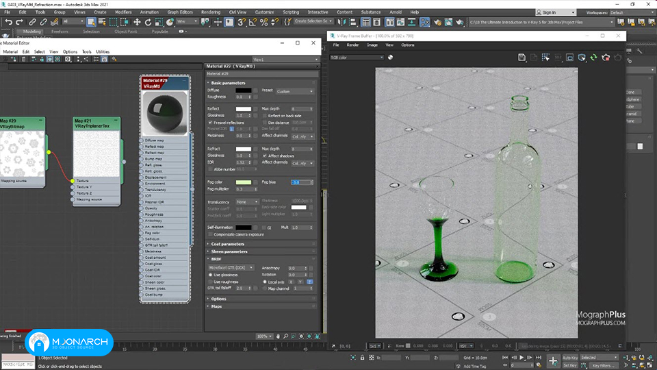Open Utilities menu in Material Editor
Image resolution: width=657 pixels, height=370 pixels.
click(103, 51)
